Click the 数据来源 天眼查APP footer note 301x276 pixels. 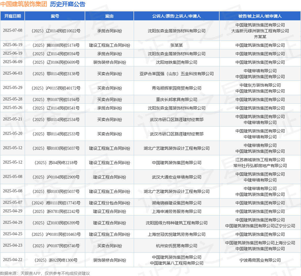pyautogui.click(x=45, y=273)
